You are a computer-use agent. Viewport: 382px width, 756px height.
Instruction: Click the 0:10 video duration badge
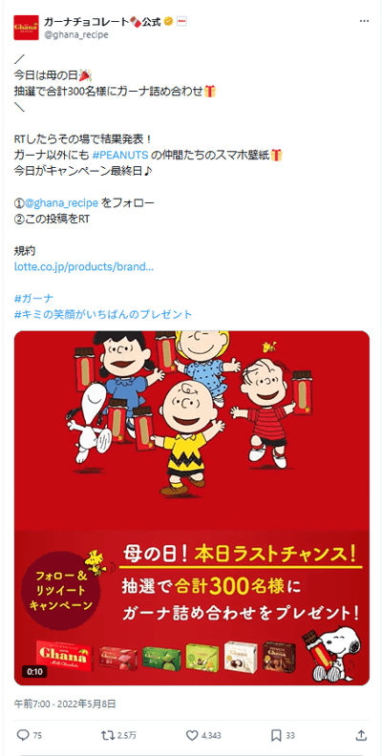click(31, 671)
